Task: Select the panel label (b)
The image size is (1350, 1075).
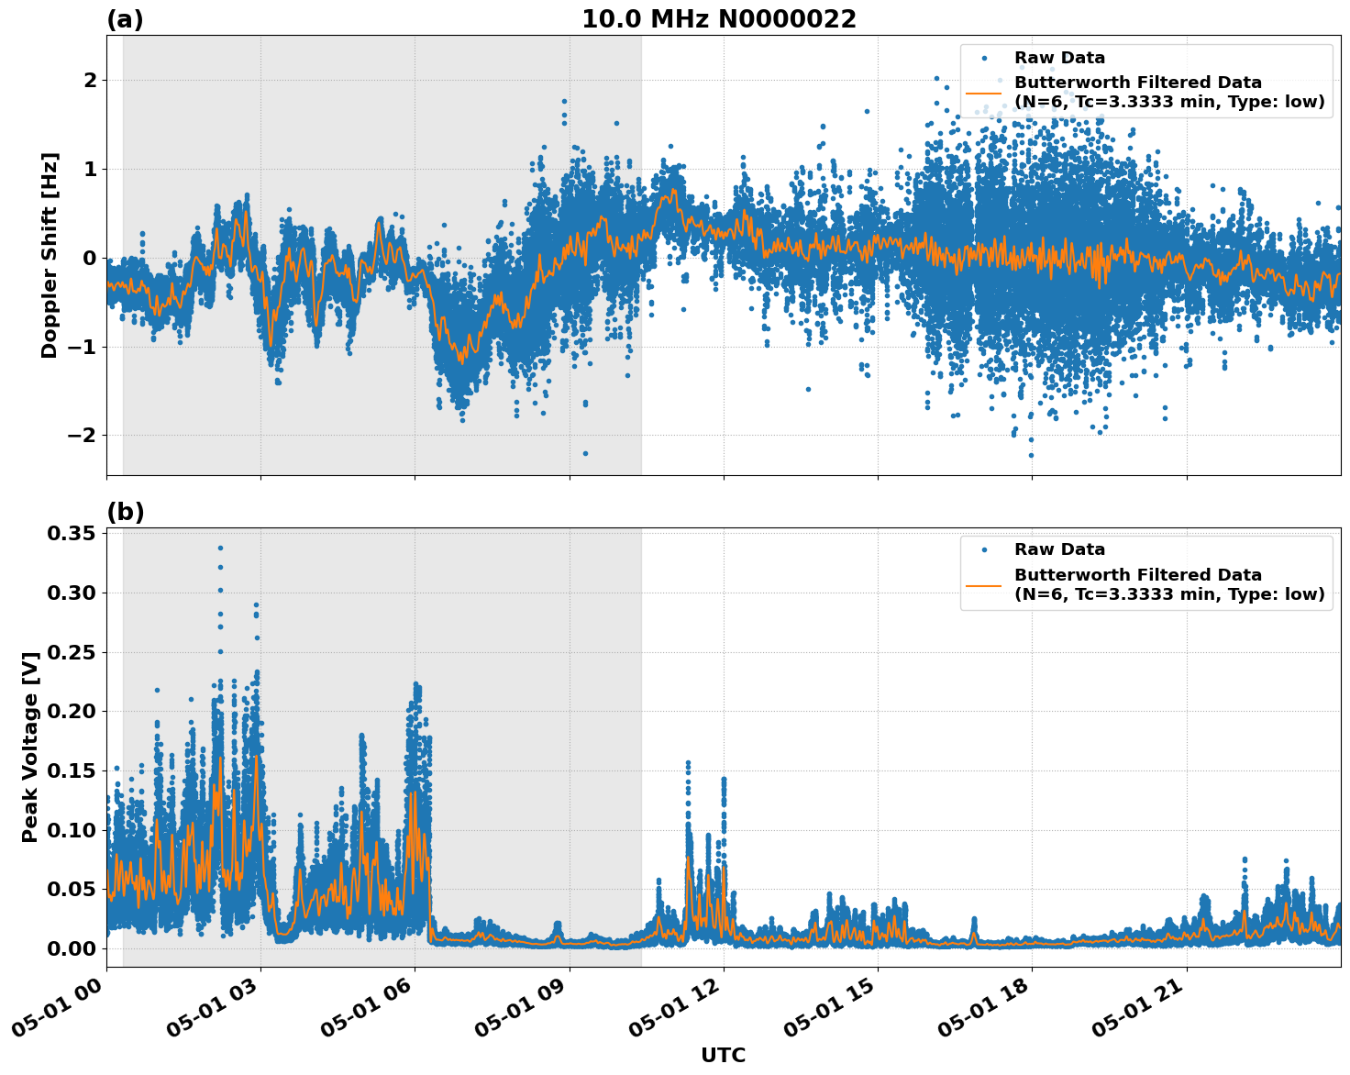Action: [x=127, y=511]
